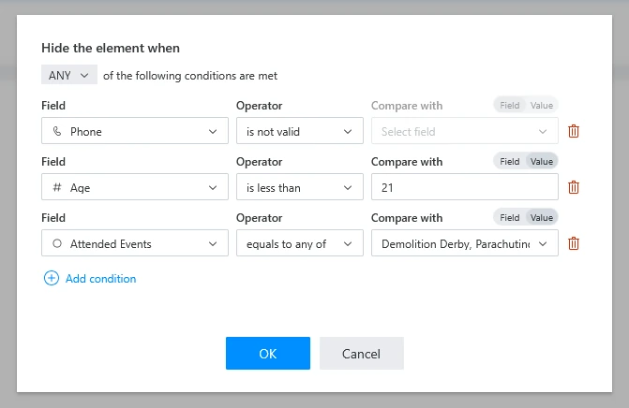This screenshot has width=629, height=408.
Task: Select Value mode for Age row
Action: pos(542,161)
